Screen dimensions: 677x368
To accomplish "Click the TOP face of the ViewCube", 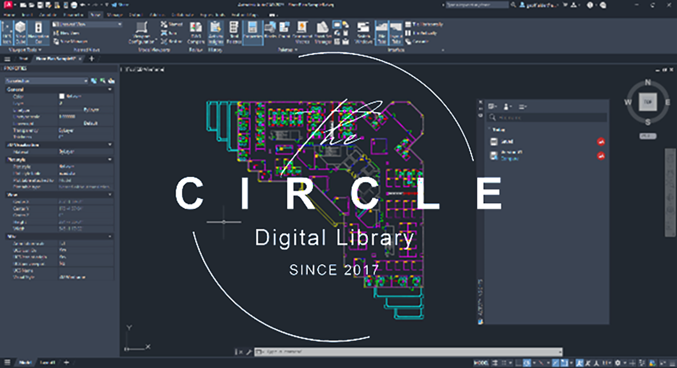I will tap(648, 102).
